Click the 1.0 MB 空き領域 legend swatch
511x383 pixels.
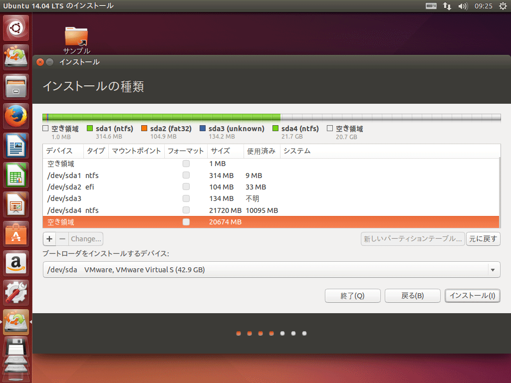(45, 128)
